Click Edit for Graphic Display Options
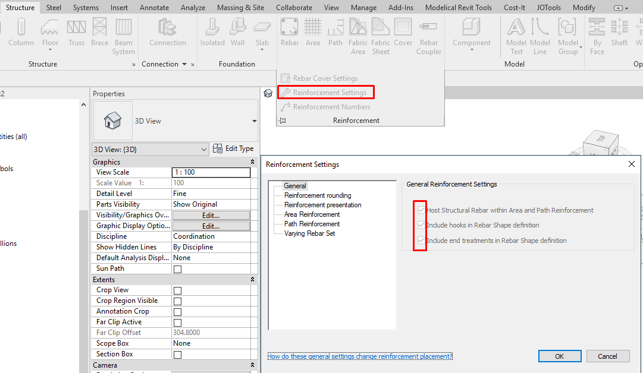The height and width of the screenshot is (373, 643). tap(211, 226)
